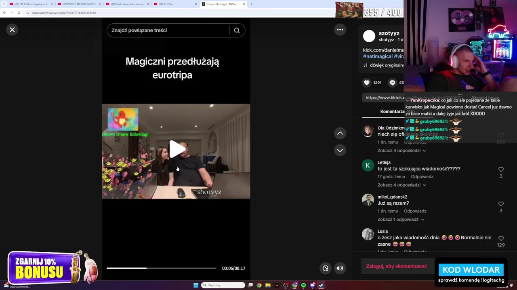The image size is (517, 290).
Task: Focus the 'Znajdź powiązane treści' search field
Action: [168, 30]
